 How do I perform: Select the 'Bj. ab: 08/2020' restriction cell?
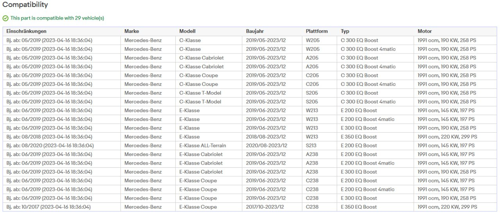tap(50, 146)
